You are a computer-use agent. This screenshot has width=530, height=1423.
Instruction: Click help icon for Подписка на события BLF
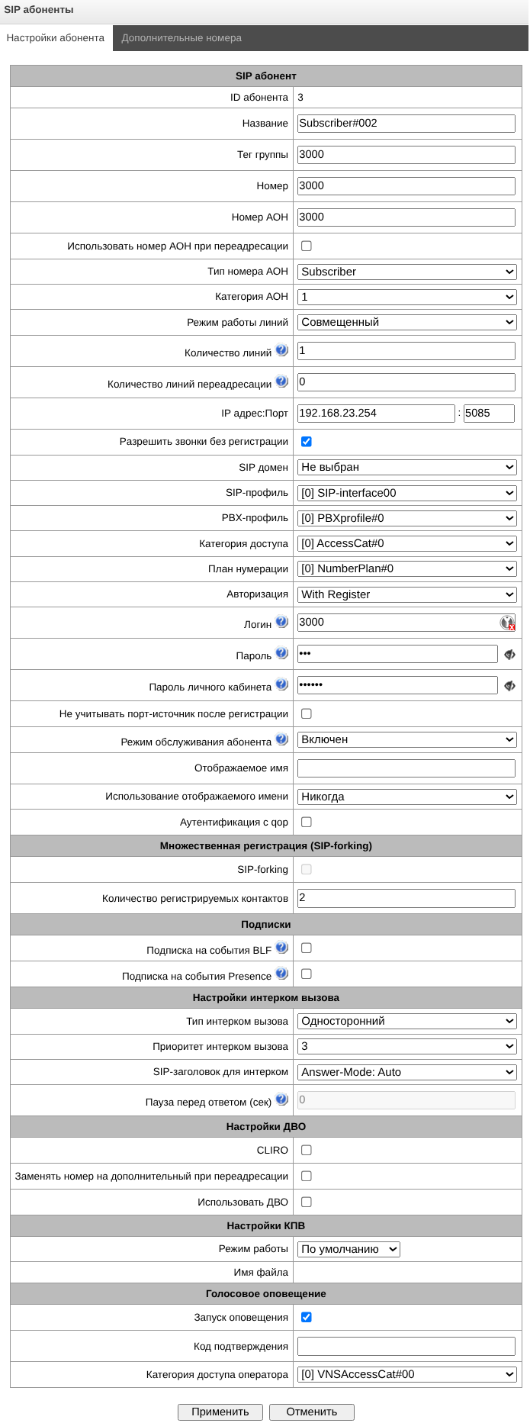click(x=281, y=948)
